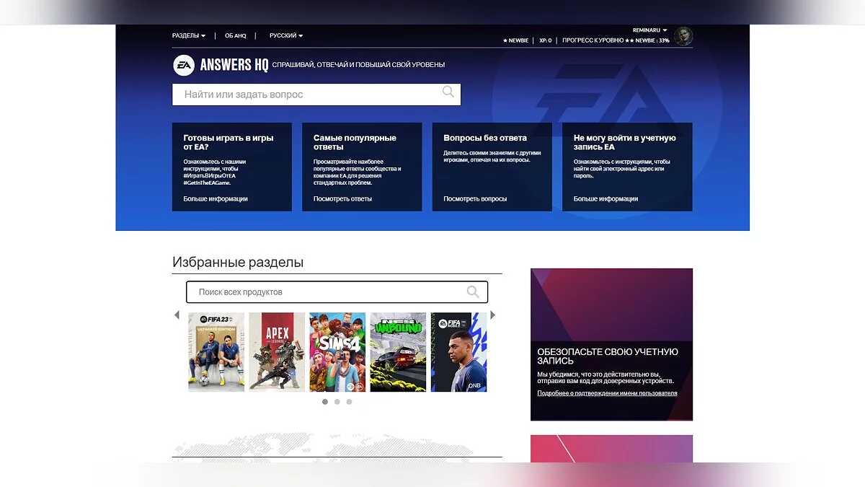This screenshot has width=865, height=487.
Task: Open The Sims 4 cover
Action: pos(337,352)
